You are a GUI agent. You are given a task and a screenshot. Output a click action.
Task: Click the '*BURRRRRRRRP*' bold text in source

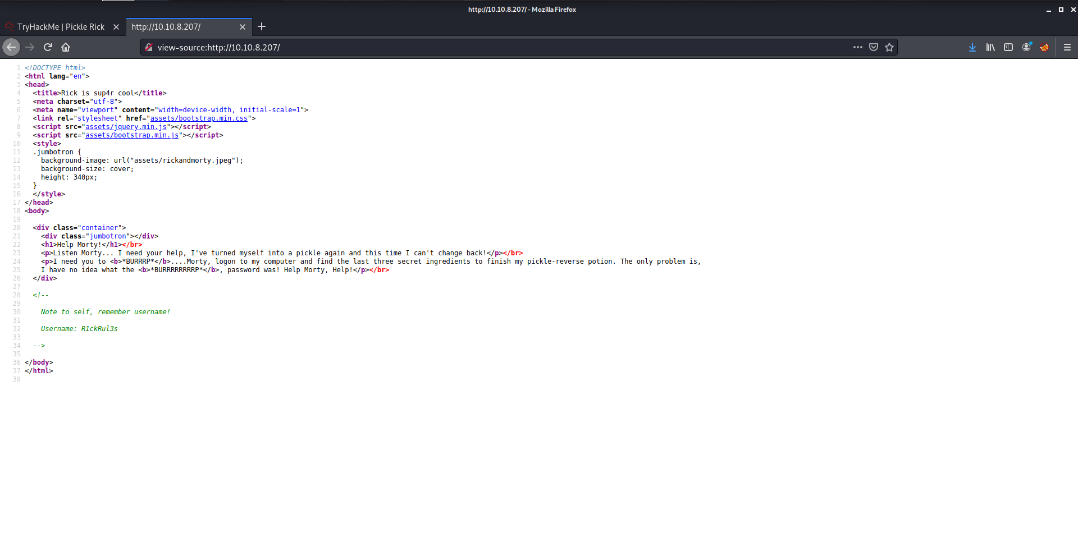[176, 270]
